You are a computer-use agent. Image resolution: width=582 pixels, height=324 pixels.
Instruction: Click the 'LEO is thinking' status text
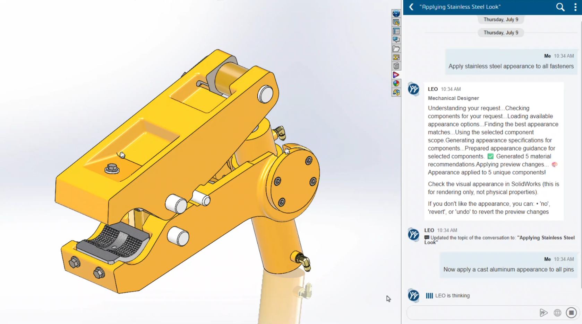click(452, 296)
